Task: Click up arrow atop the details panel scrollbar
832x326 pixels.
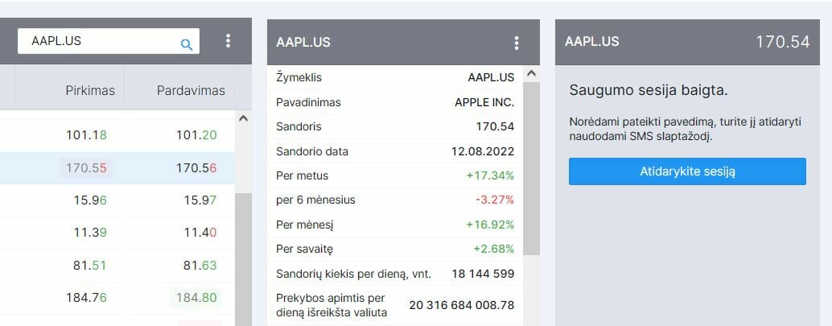Action: pyautogui.click(x=530, y=74)
